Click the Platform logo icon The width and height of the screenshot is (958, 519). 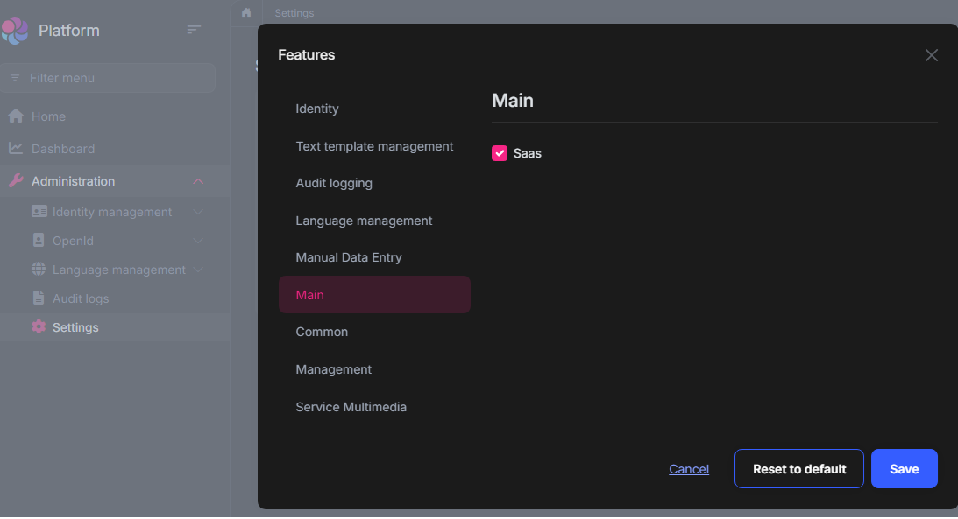click(x=15, y=31)
